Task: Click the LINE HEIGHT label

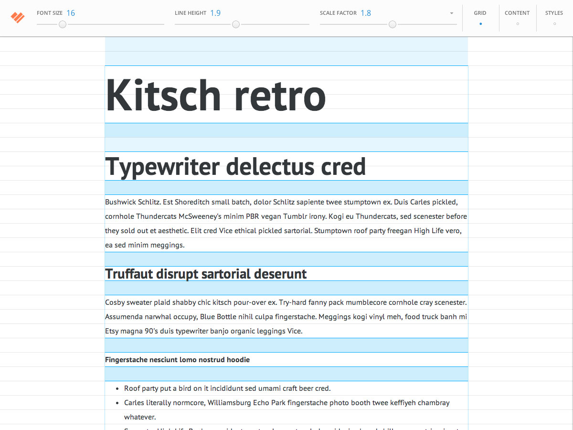Action: (191, 13)
